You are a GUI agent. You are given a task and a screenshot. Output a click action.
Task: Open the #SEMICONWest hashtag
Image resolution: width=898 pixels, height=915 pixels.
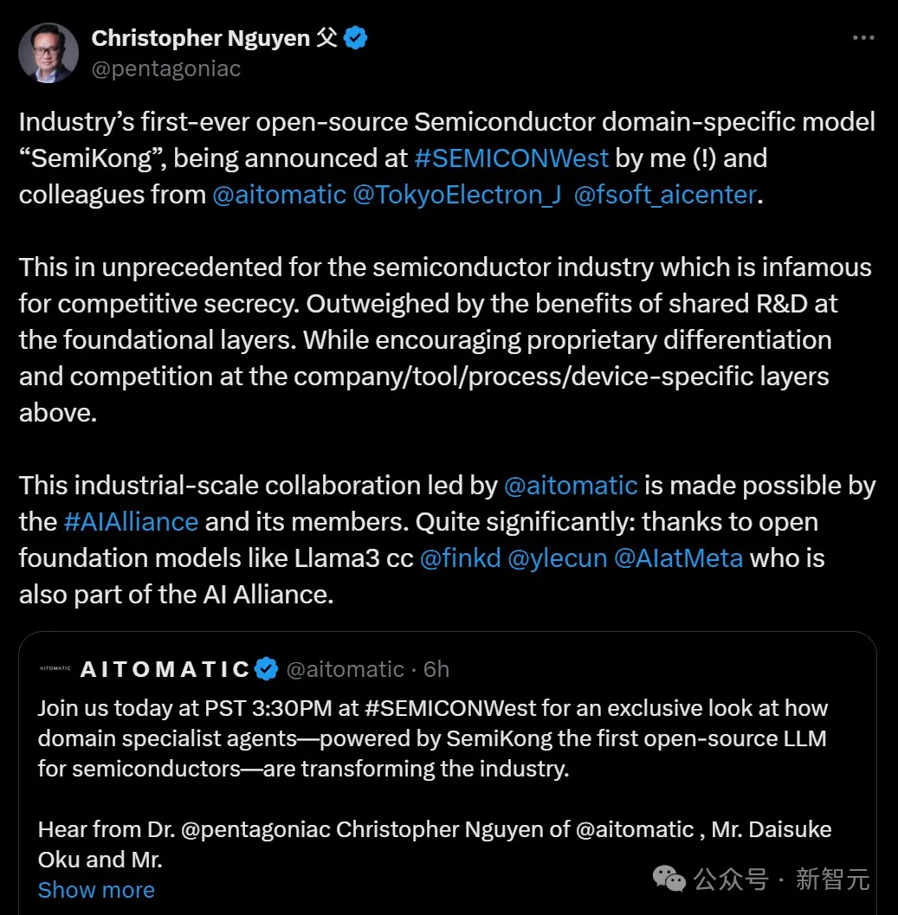coord(512,158)
